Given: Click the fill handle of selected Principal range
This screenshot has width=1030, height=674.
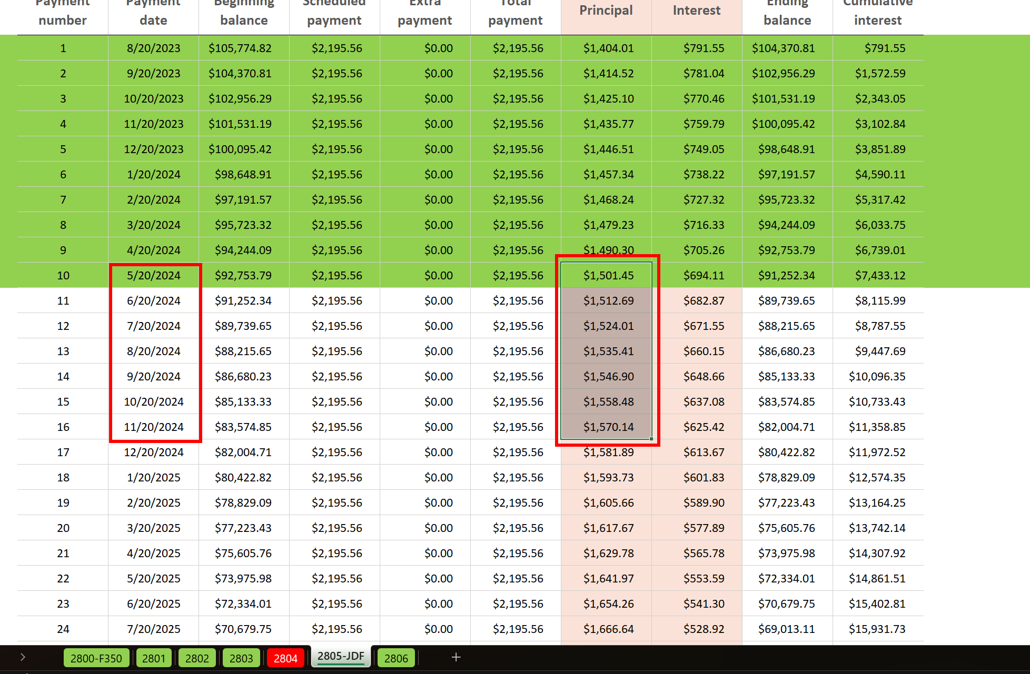Looking at the screenshot, I should (x=651, y=439).
